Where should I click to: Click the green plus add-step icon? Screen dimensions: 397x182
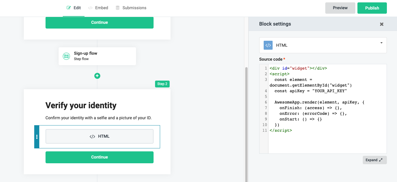pyautogui.click(x=97, y=76)
